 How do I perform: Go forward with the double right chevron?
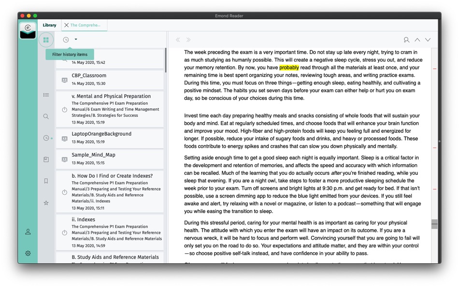(x=188, y=40)
